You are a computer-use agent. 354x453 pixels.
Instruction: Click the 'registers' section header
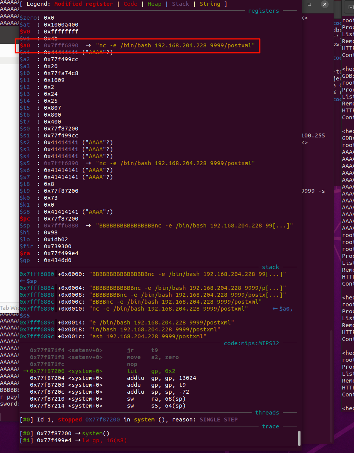coord(264,11)
